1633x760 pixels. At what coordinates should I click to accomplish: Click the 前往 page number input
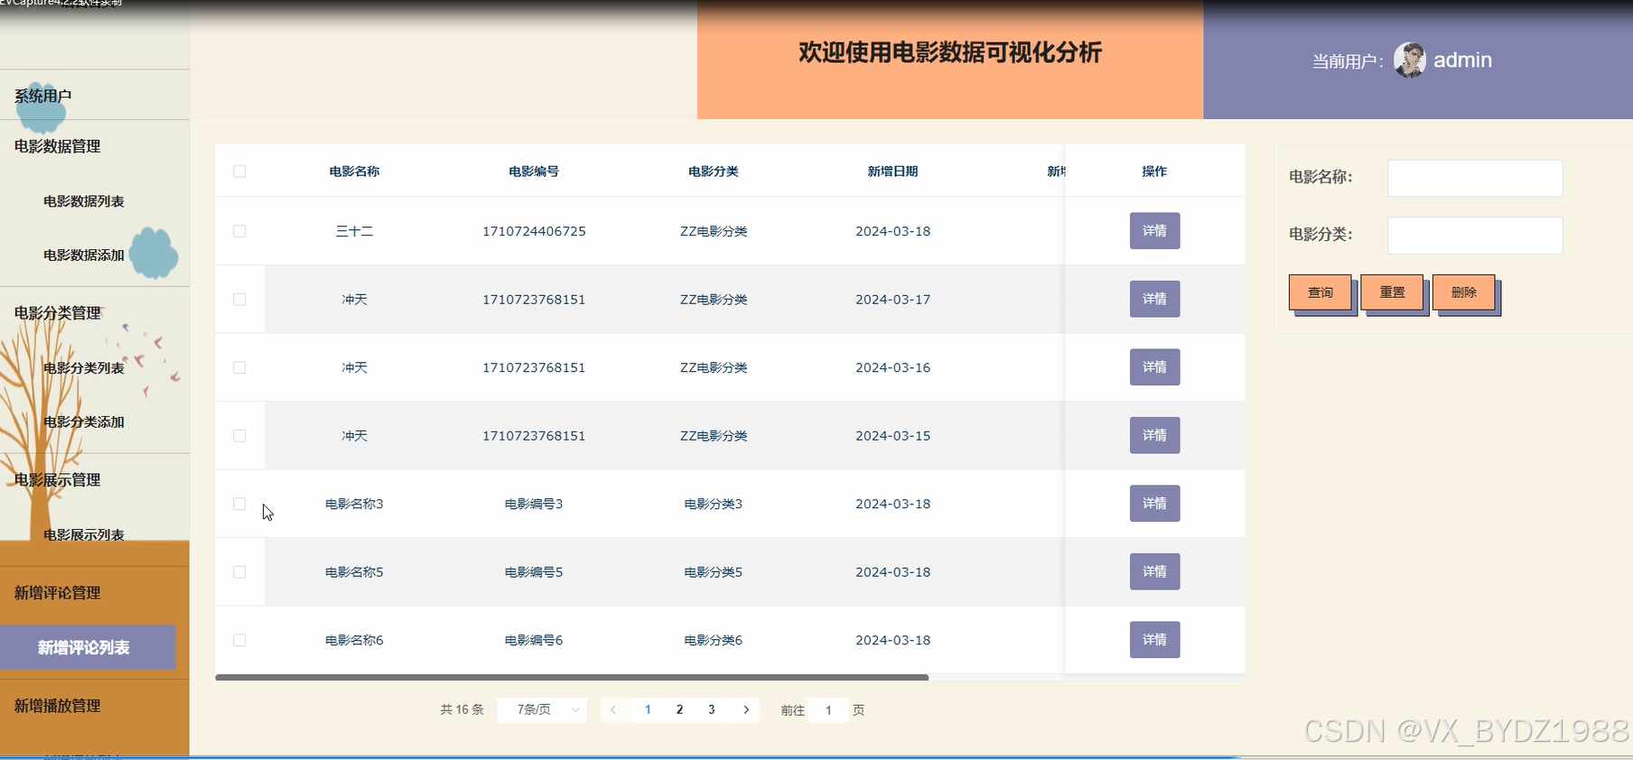828,710
